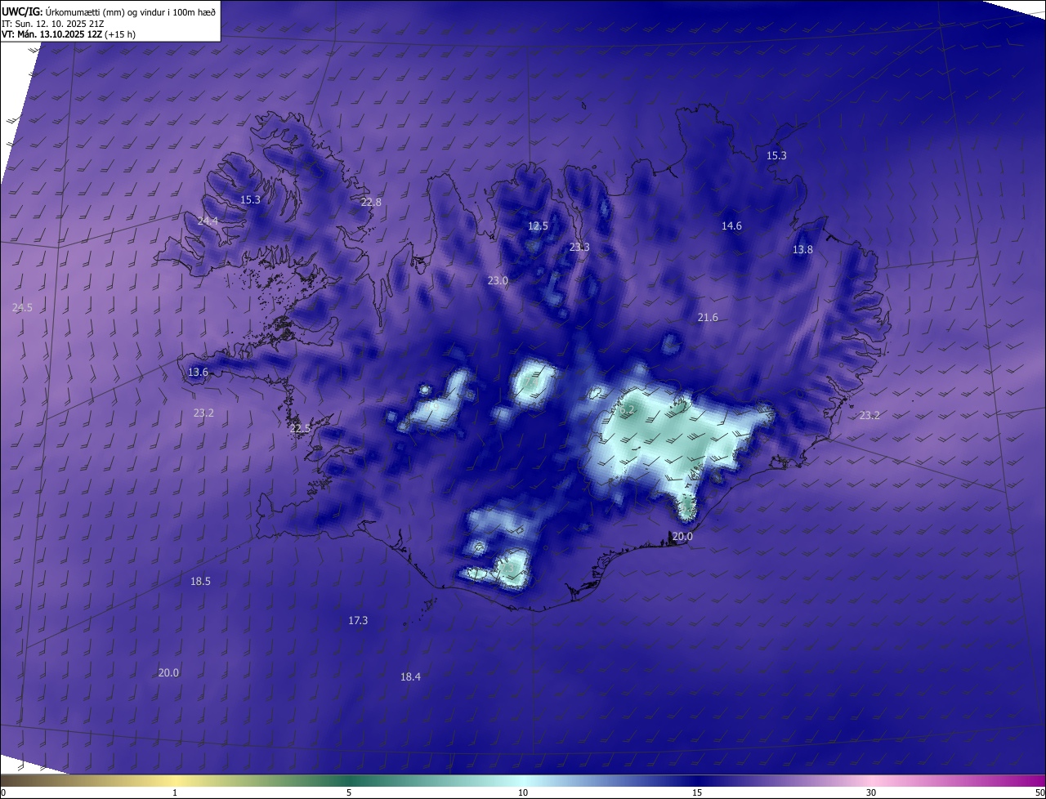Screen dimensions: 1046x799
Task: Click the title 'Úrkomumætti (mm) og vindur í 100m hæð'
Action: [131, 11]
